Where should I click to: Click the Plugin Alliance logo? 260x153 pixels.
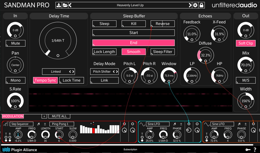click(x=20, y=150)
